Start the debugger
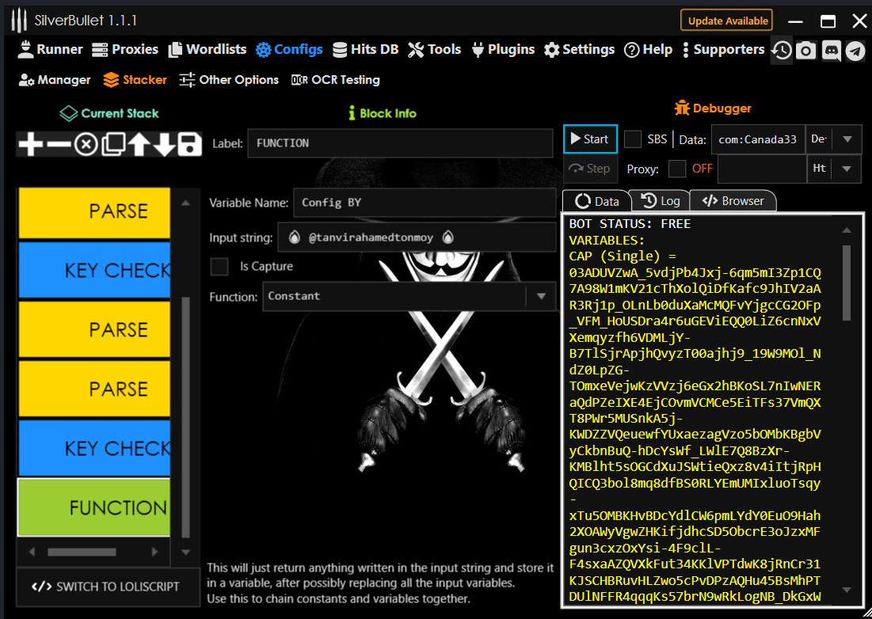This screenshot has height=619, width=872. (x=591, y=139)
